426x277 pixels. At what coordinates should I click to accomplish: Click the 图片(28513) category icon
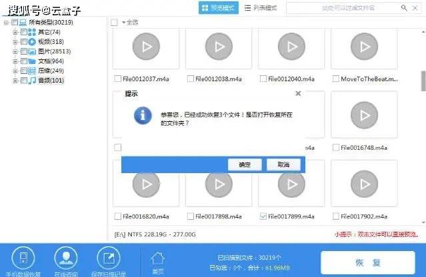(32, 51)
